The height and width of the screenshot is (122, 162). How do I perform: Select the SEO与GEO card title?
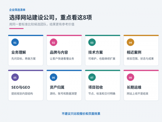pos(21,87)
